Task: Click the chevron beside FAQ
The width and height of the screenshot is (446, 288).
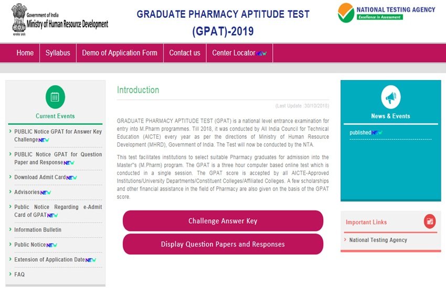Action: 10,274
